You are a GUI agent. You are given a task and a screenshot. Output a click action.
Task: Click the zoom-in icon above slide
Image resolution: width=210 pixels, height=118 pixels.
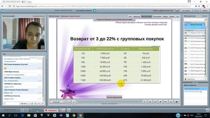tap(173, 20)
